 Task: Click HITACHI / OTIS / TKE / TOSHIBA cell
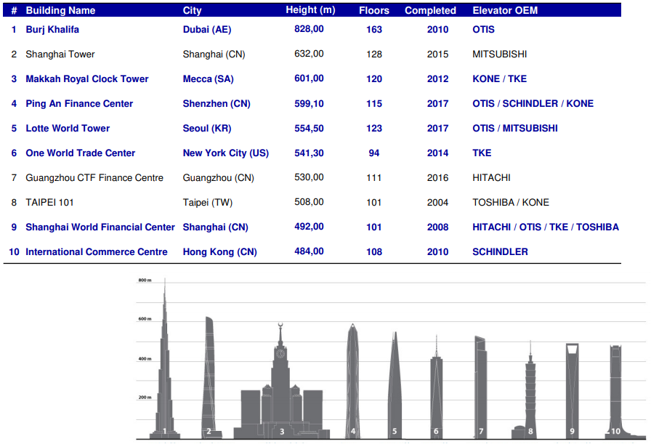click(546, 227)
